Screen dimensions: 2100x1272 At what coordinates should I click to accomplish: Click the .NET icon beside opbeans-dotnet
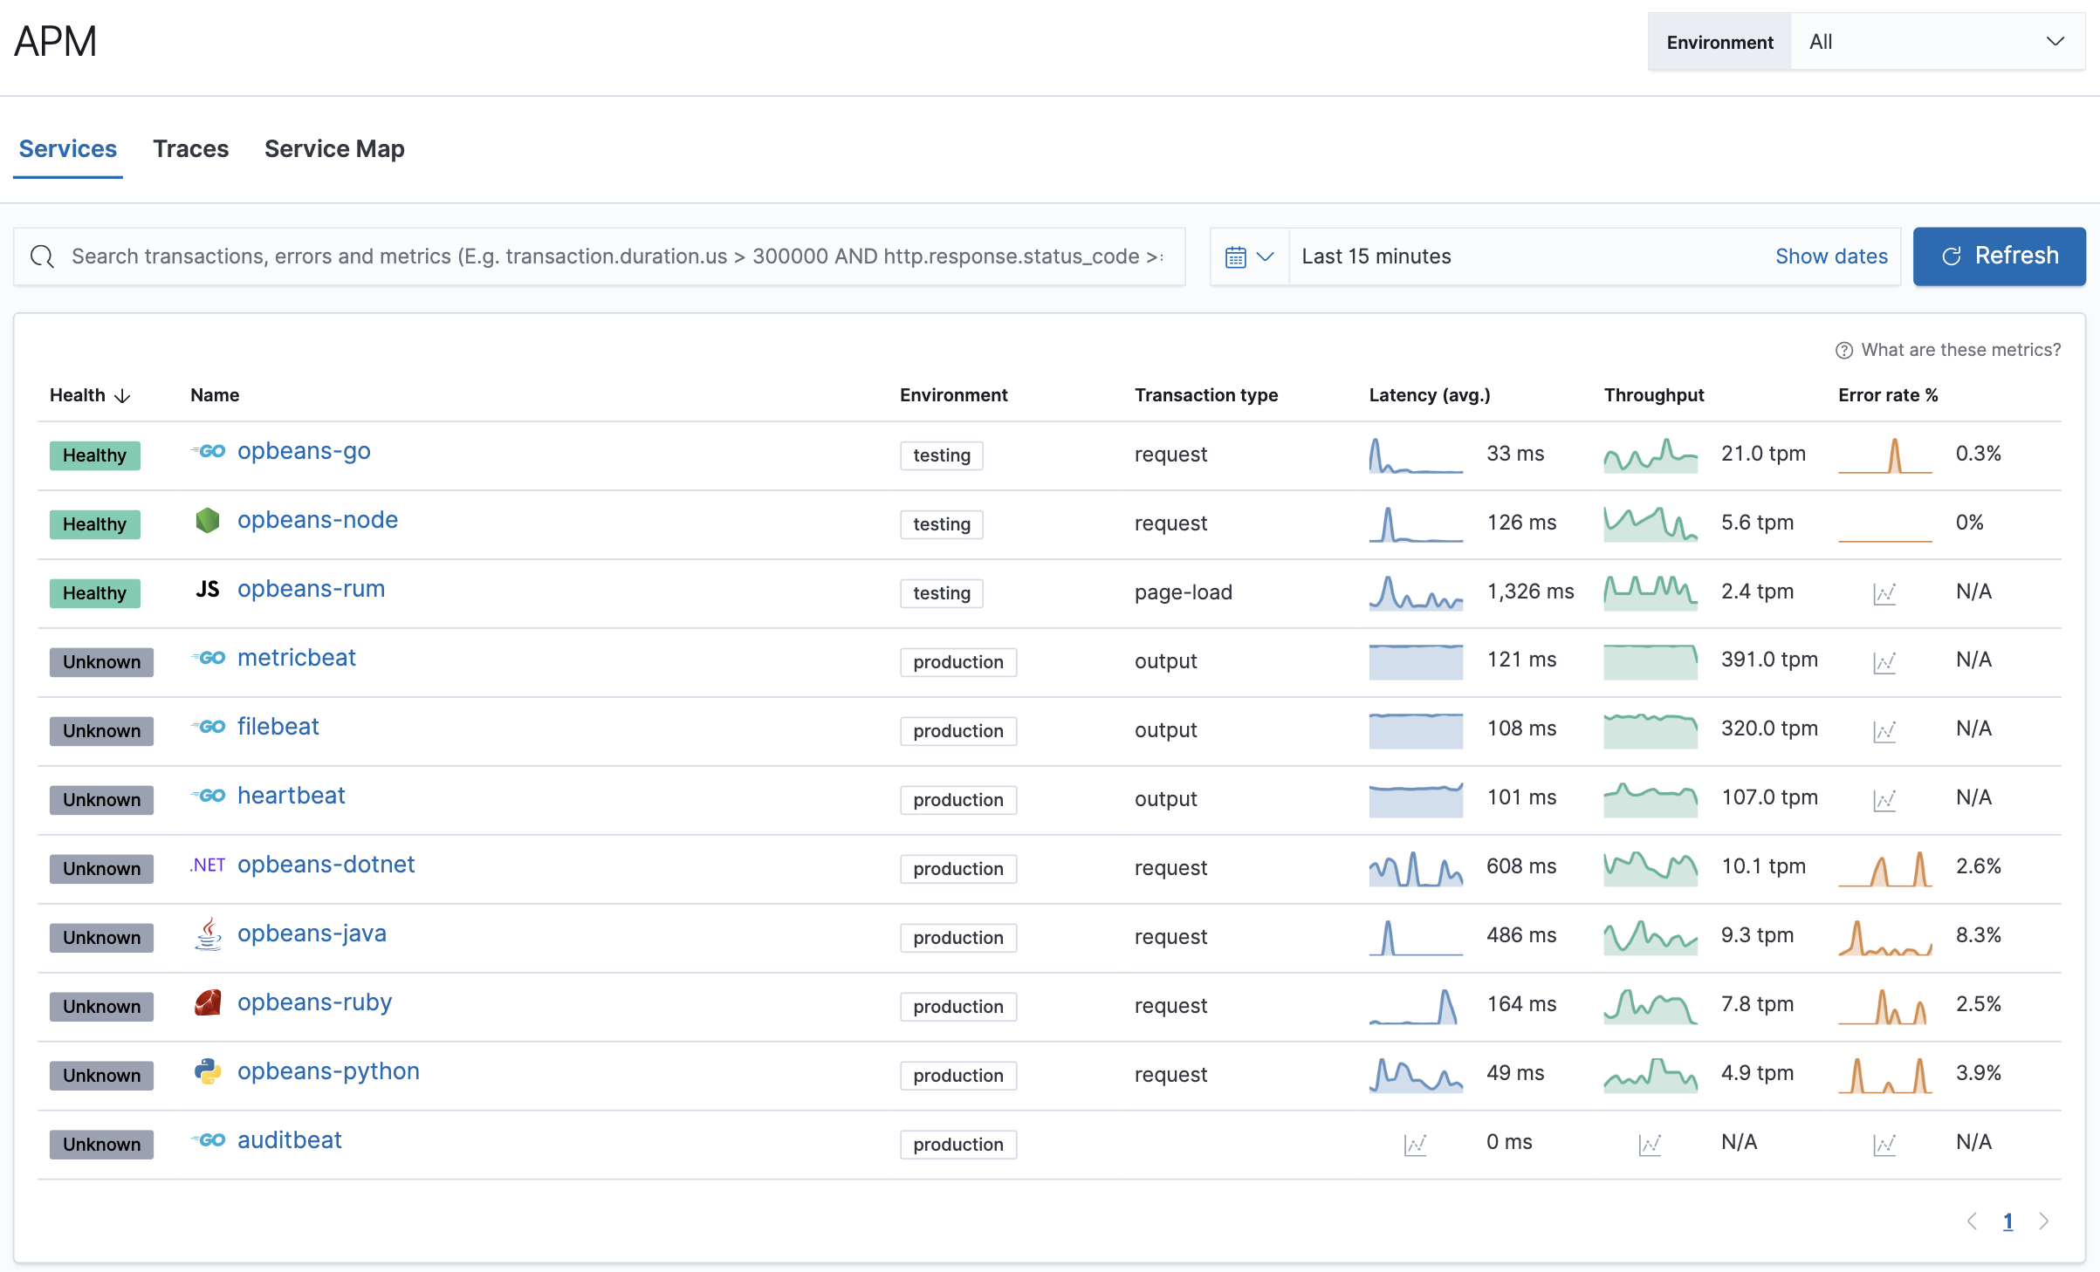coord(207,865)
